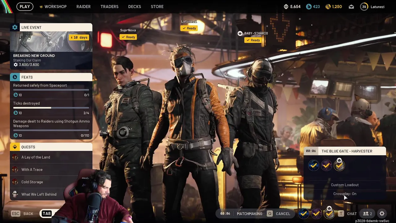Image resolution: width=396 pixels, height=223 pixels.
Task: Click the Blue Gate - Harvester map title
Action: coord(347,151)
